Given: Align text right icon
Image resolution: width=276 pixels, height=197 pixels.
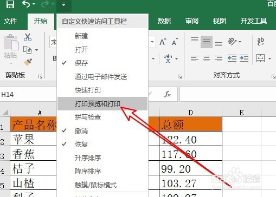Looking at the screenshot, I should point(219,58).
